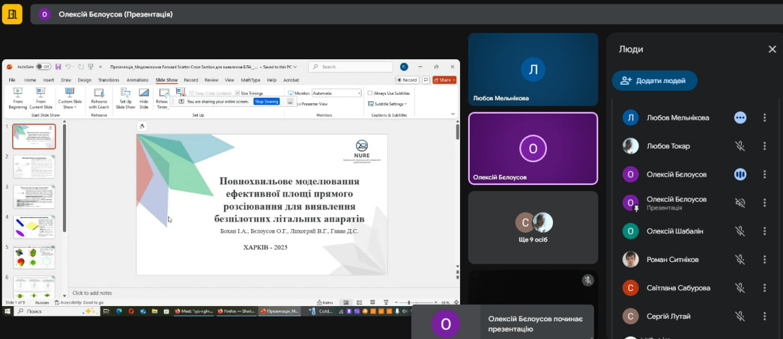Select slide 4 thumbnail in the slide panel

pyautogui.click(x=34, y=227)
